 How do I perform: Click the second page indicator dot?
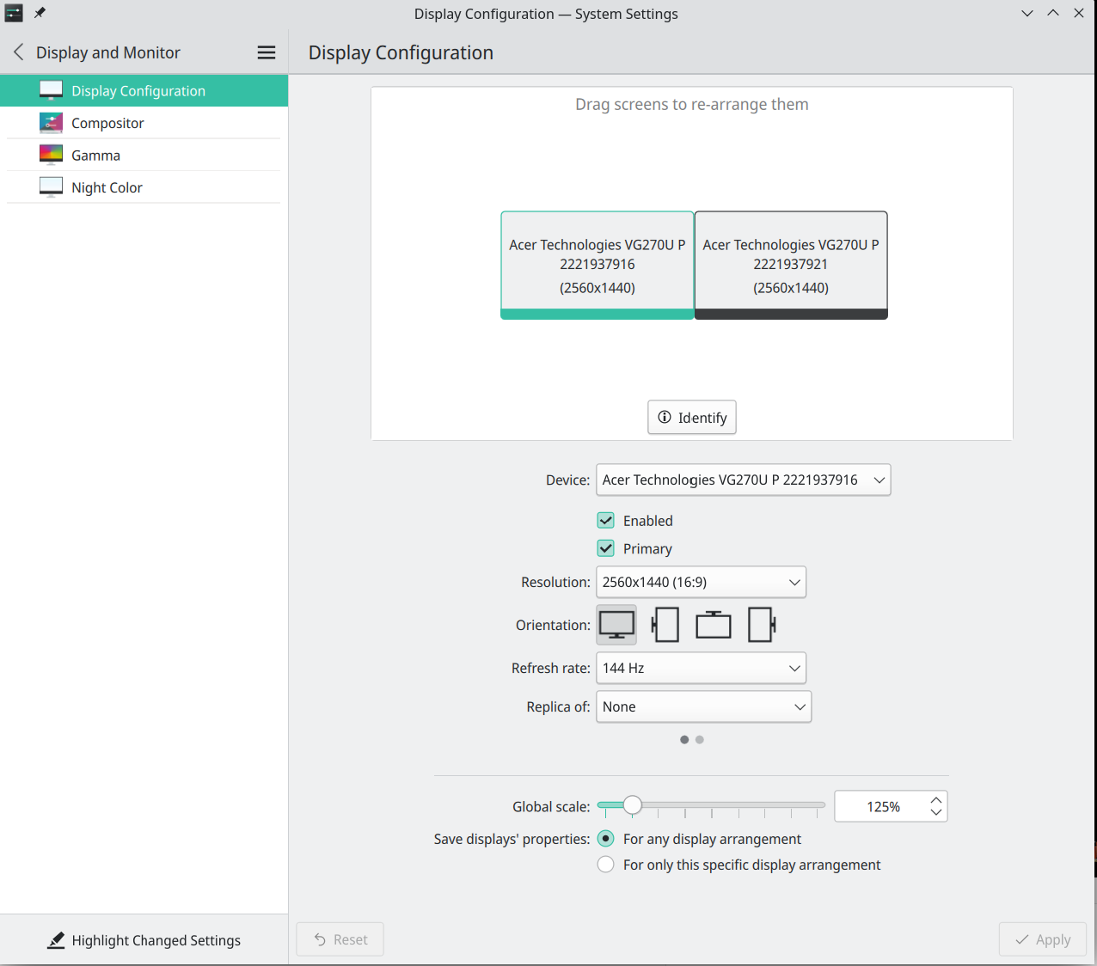point(700,739)
